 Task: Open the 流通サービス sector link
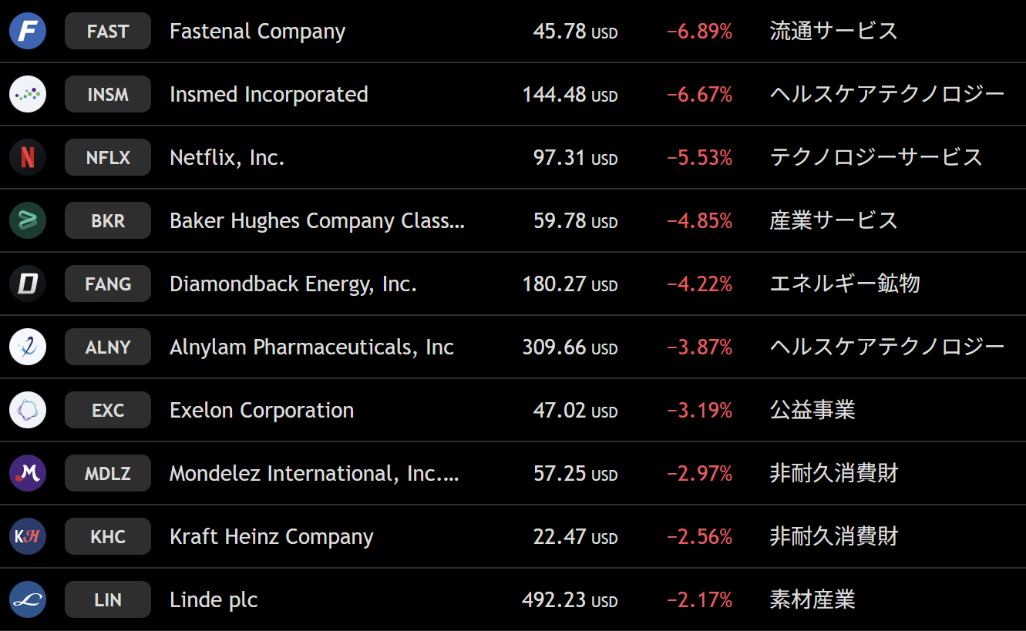833,32
